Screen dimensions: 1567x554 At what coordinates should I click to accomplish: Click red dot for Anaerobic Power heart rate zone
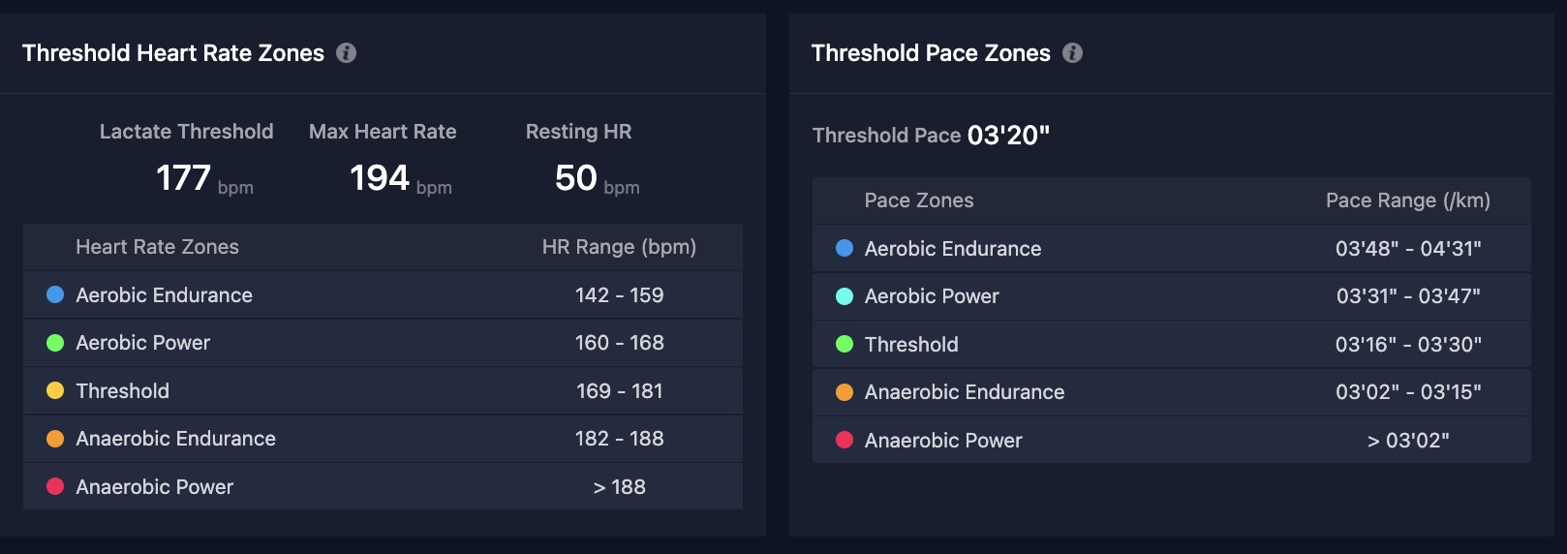pyautogui.click(x=55, y=486)
